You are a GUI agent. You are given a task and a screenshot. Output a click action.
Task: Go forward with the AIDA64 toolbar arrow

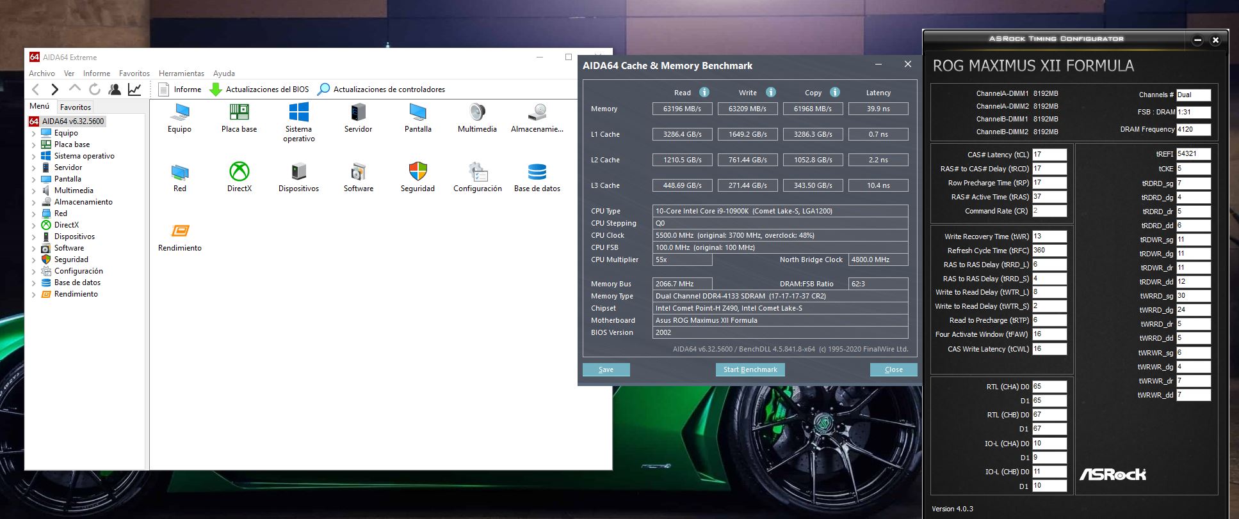[55, 89]
